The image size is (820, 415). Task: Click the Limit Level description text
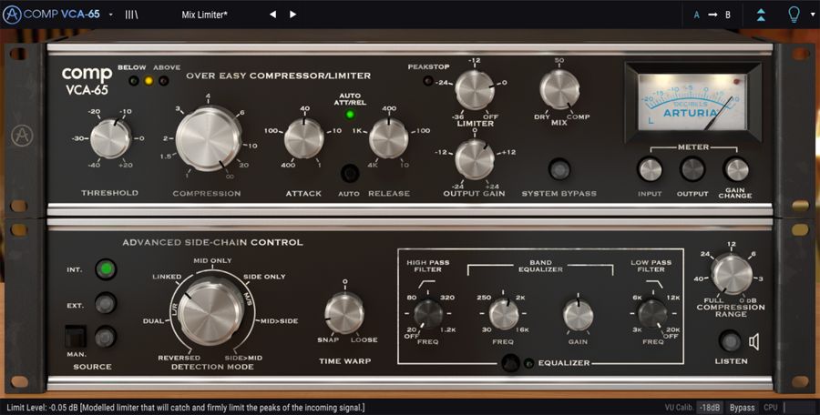[186, 407]
